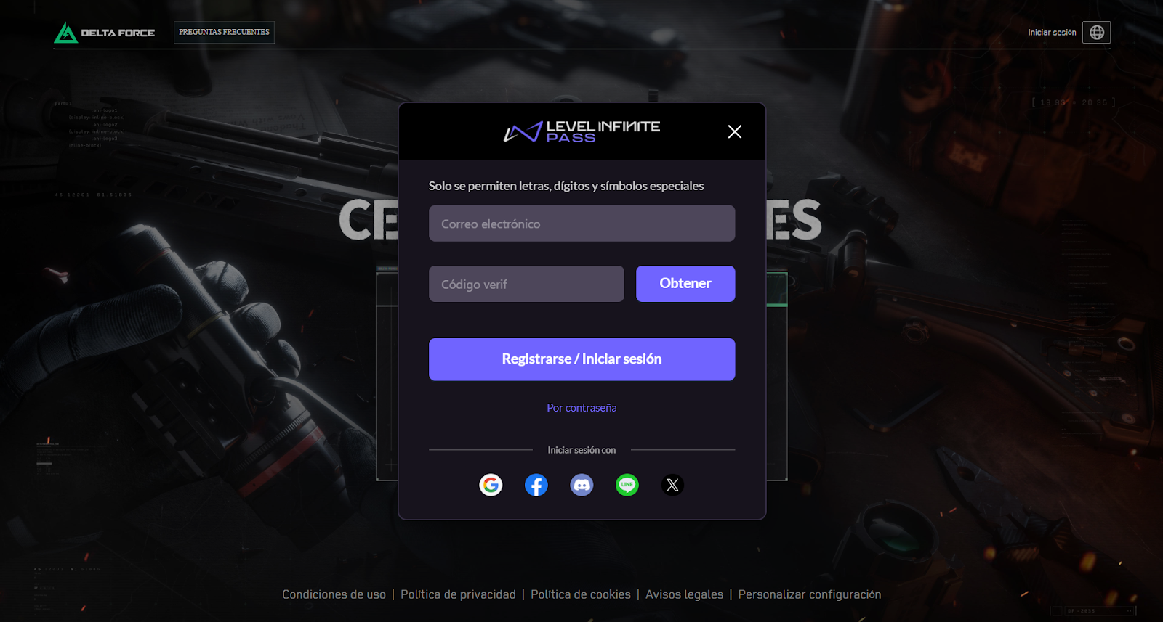Close the Level Infinite Pass dialog

point(735,131)
